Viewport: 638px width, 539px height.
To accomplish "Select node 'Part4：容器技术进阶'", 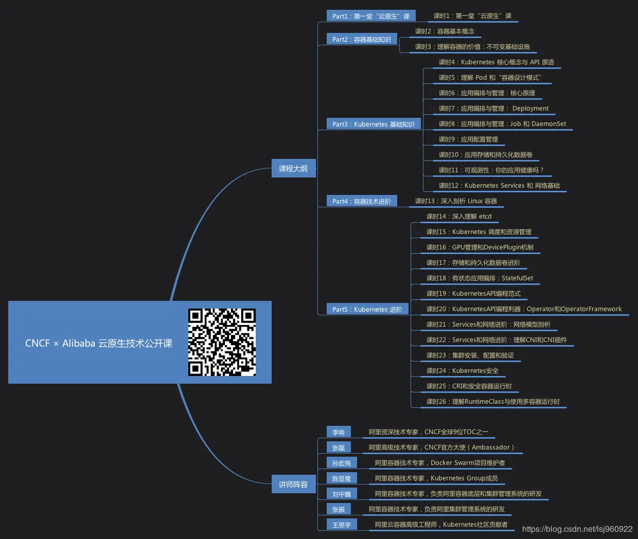I will tap(362, 202).
